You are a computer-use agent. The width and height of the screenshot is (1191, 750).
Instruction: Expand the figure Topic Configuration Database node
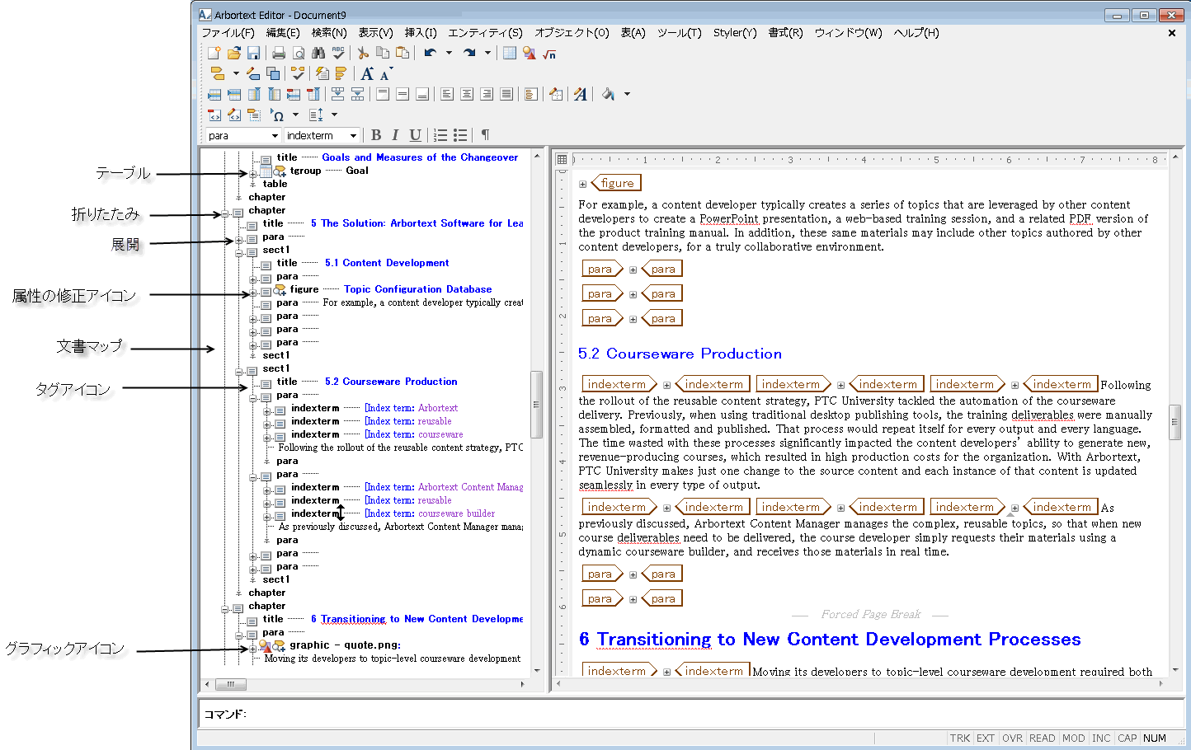[253, 293]
